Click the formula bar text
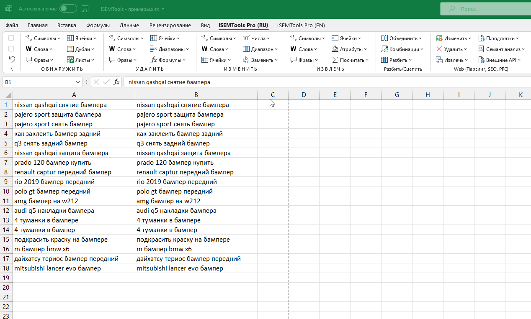The image size is (531, 319). 169,82
